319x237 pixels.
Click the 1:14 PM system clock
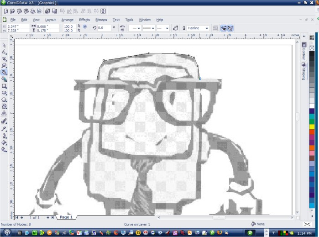click(304, 233)
